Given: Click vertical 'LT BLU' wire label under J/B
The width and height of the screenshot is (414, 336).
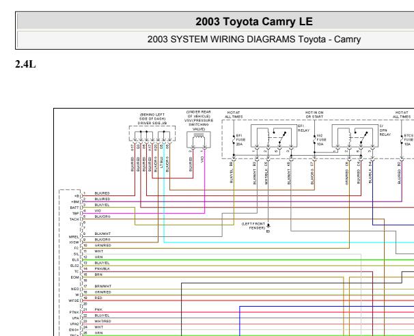Looking at the screenshot, I should (x=161, y=163).
